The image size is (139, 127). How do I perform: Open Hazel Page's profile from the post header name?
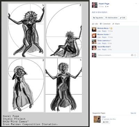tap(104, 3)
